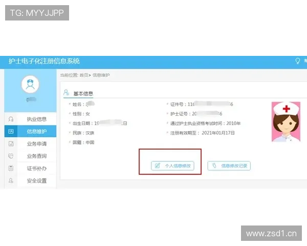Click the 出生日期 field text
The height and width of the screenshot is (246, 307).
[100, 124]
